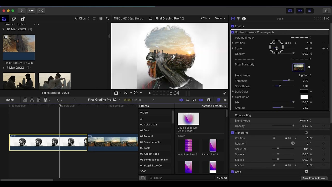Viewport: 332px width, 187px height.
Task: Expand the Dark Color parameter
Action: [x=233, y=92]
